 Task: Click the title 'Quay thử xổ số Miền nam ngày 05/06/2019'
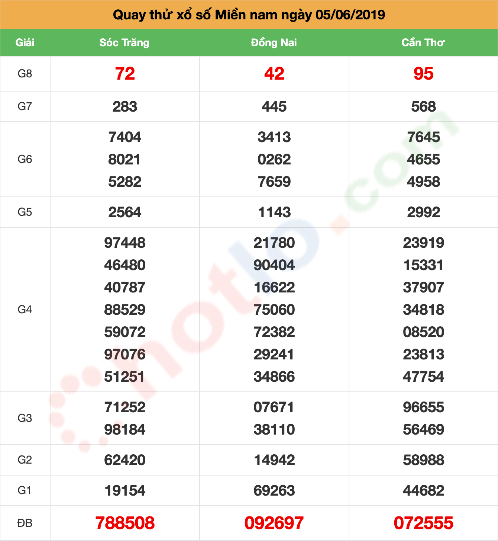point(249,15)
